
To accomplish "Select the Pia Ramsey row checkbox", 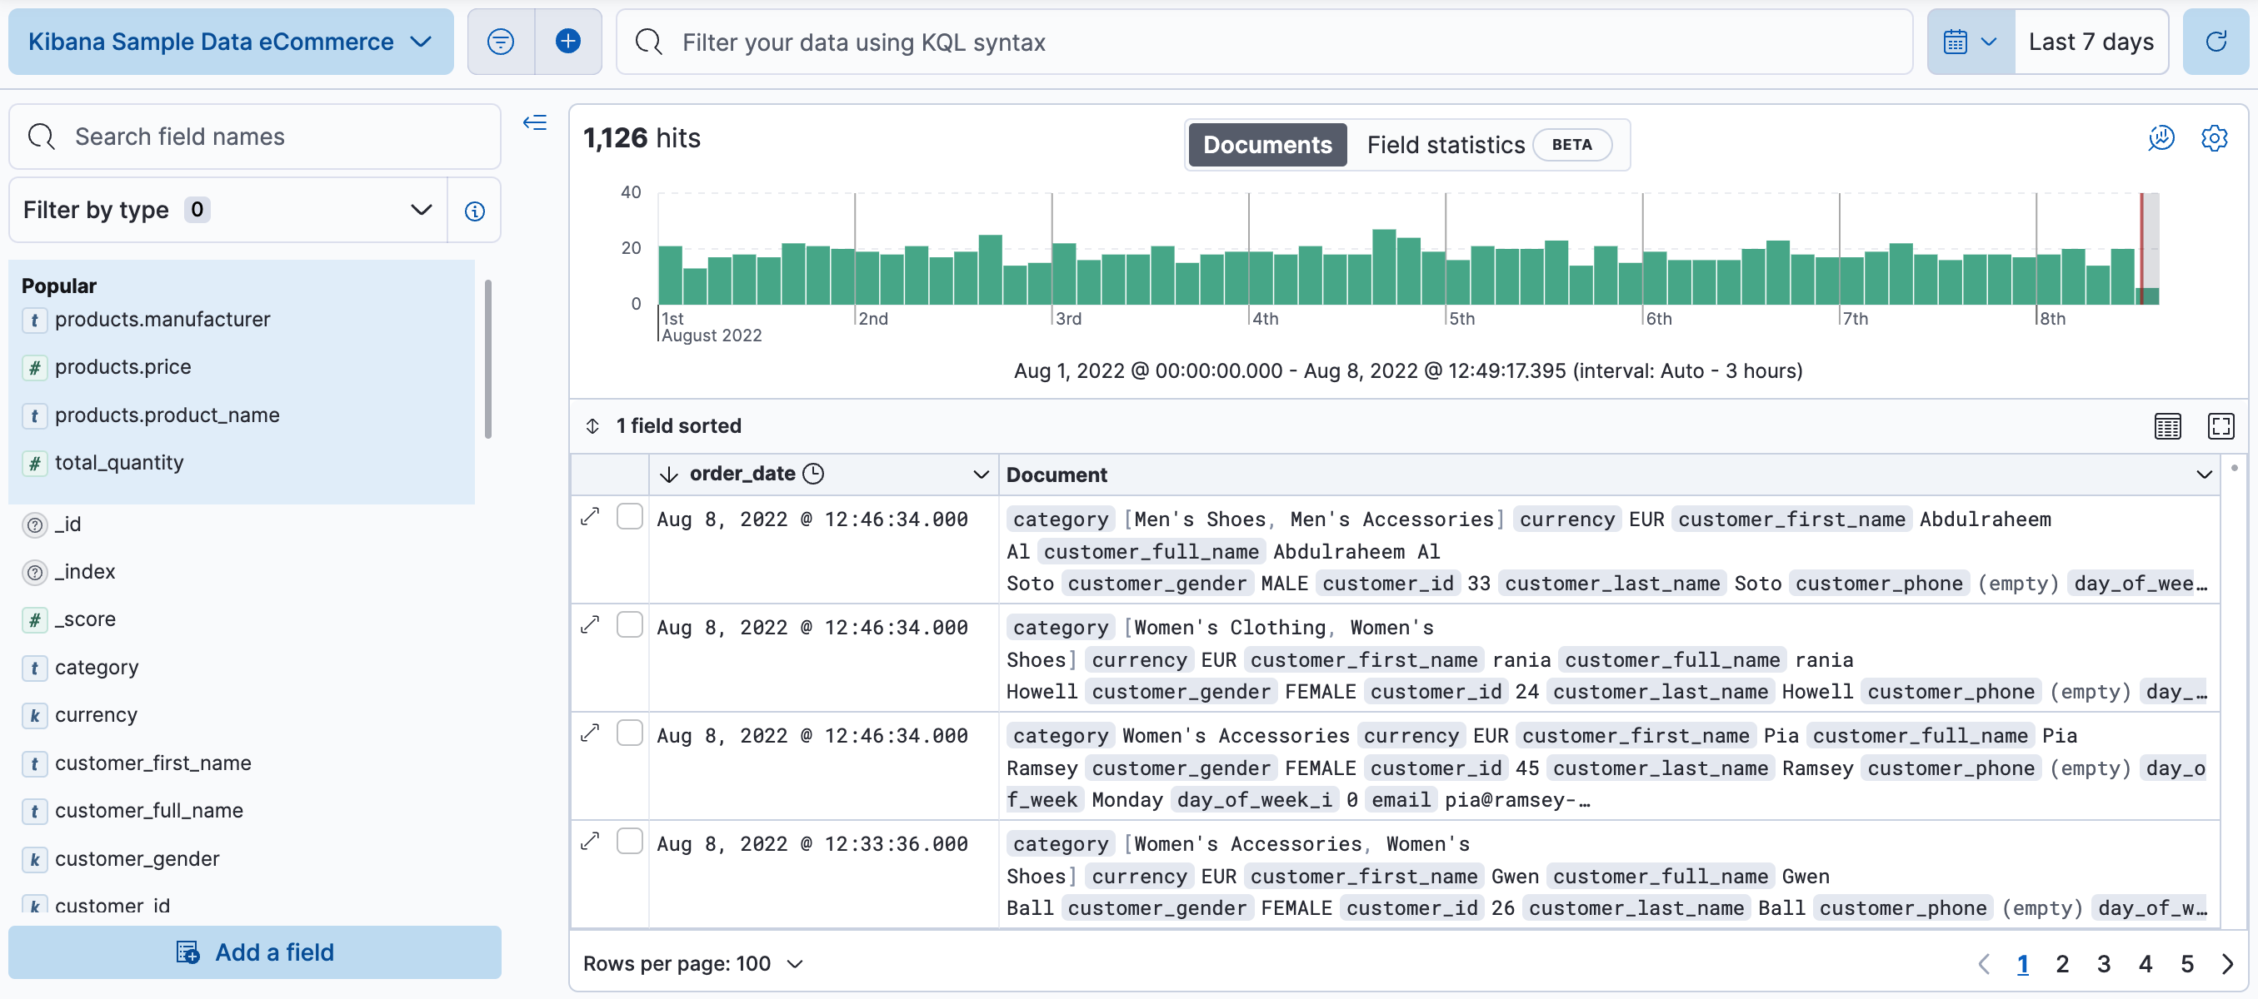I will [x=629, y=733].
